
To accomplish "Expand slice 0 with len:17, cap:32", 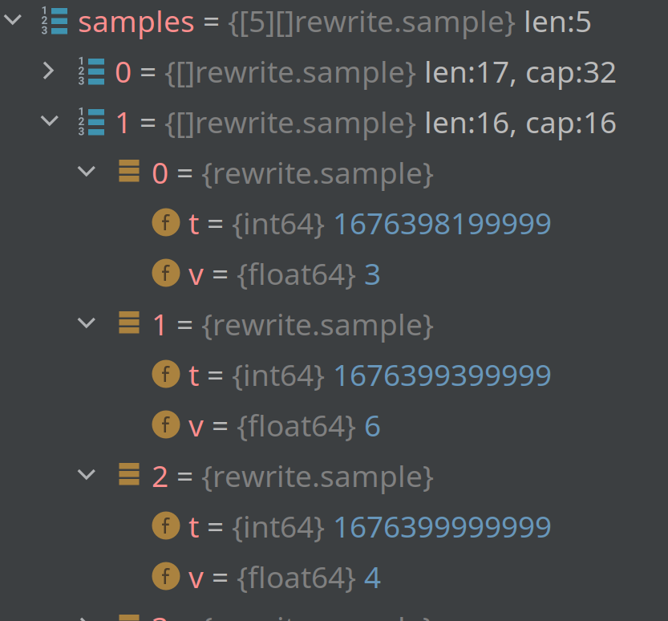I will (x=49, y=71).
